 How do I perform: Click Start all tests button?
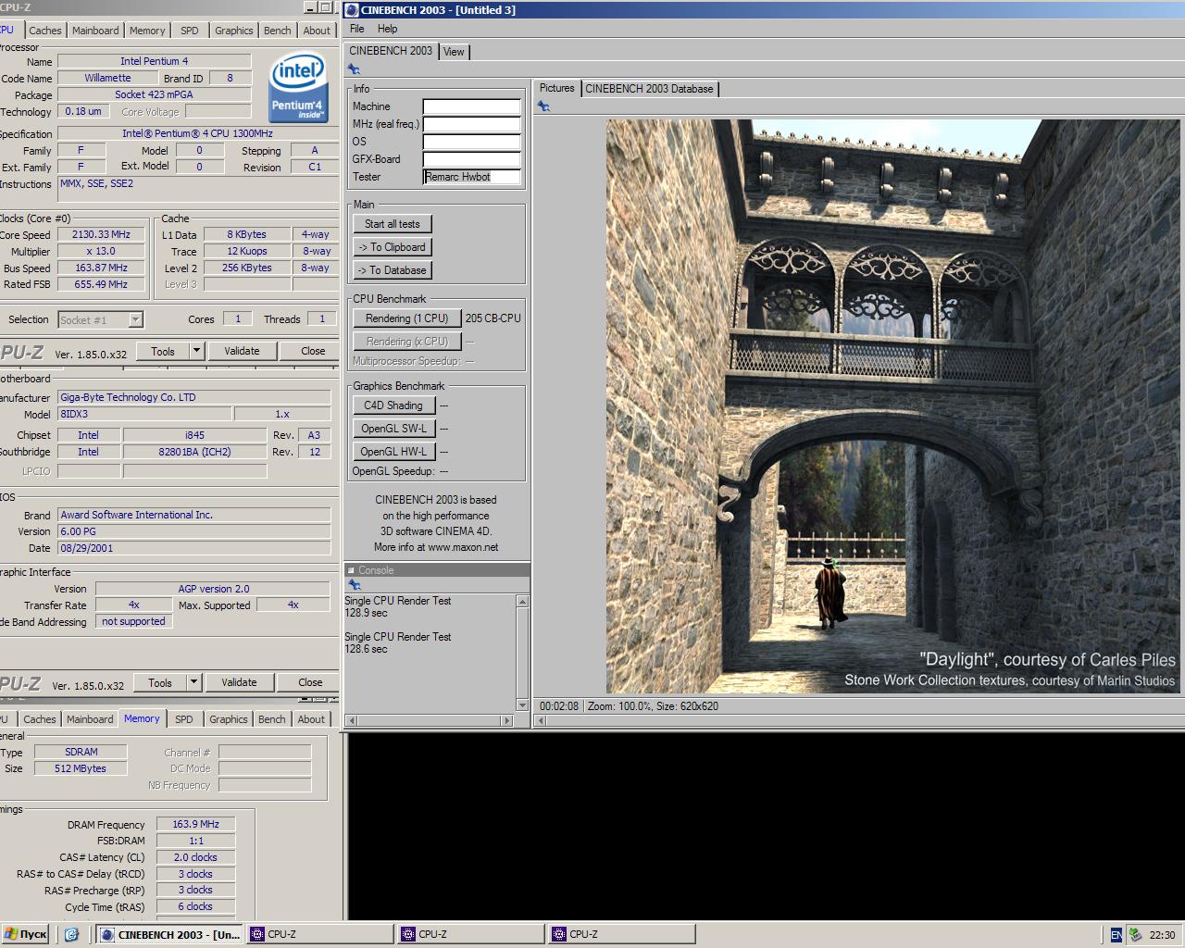point(392,224)
